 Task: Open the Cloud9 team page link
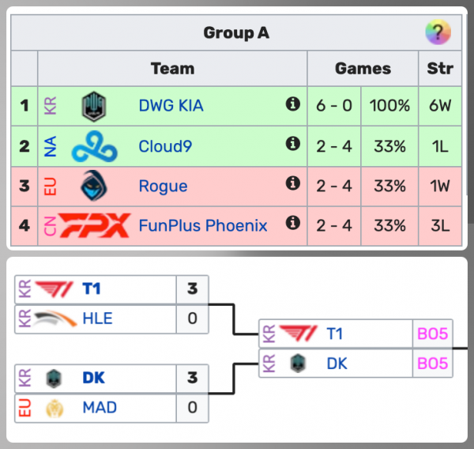coord(165,146)
